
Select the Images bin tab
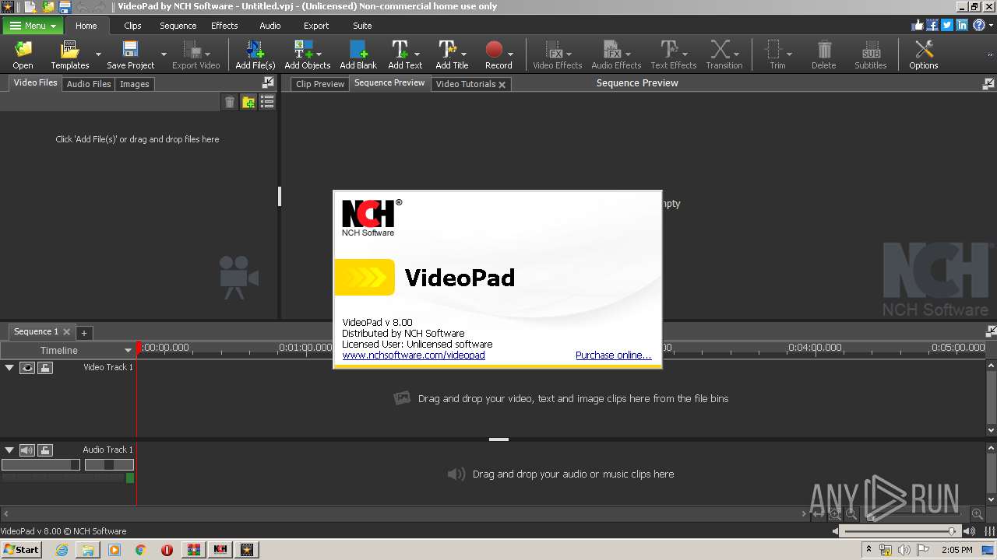click(x=134, y=84)
